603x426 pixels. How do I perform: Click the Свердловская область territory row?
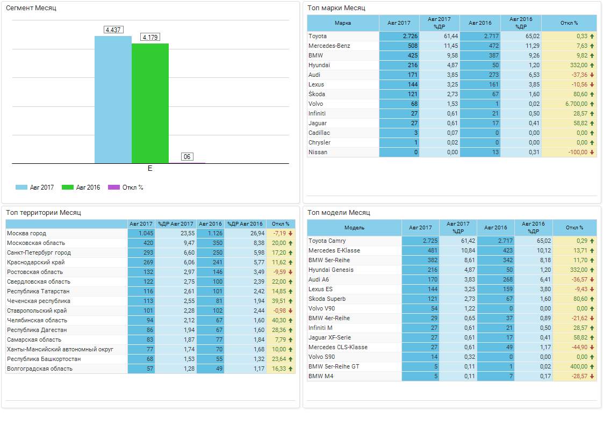(x=150, y=281)
